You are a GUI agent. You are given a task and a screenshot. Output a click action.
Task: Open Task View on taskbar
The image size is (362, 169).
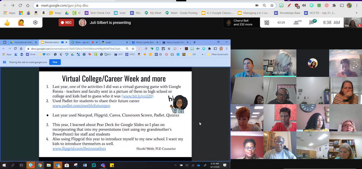coord(21,165)
